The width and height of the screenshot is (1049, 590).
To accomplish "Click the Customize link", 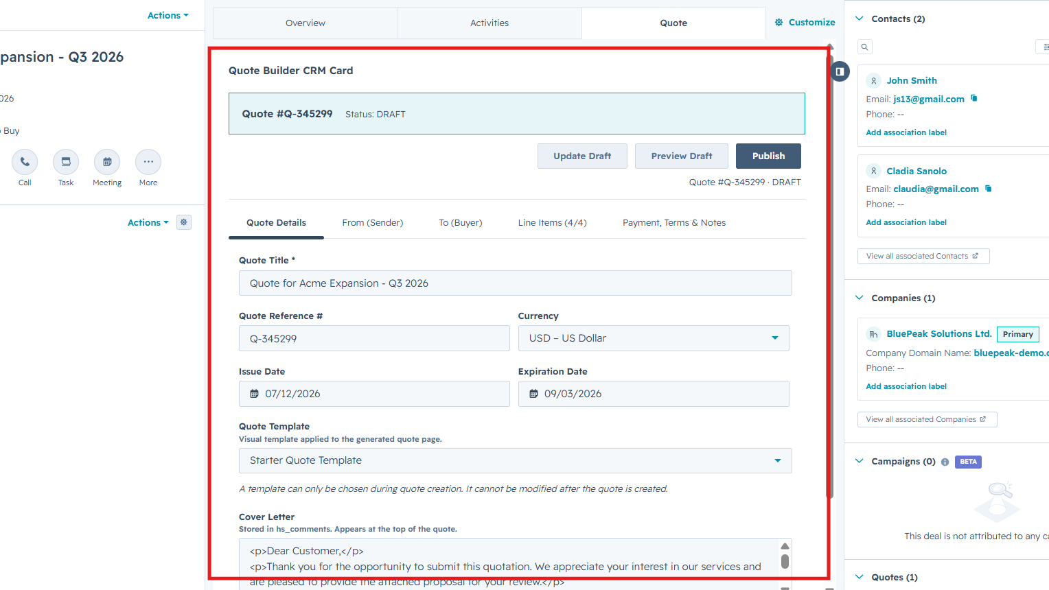I will click(x=805, y=23).
